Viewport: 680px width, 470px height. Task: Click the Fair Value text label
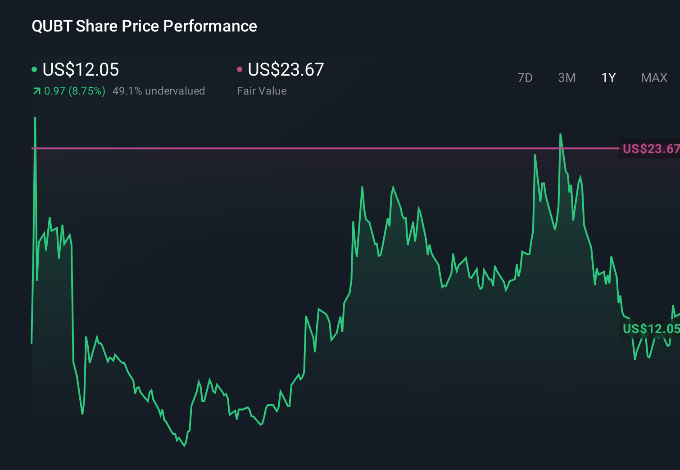261,90
